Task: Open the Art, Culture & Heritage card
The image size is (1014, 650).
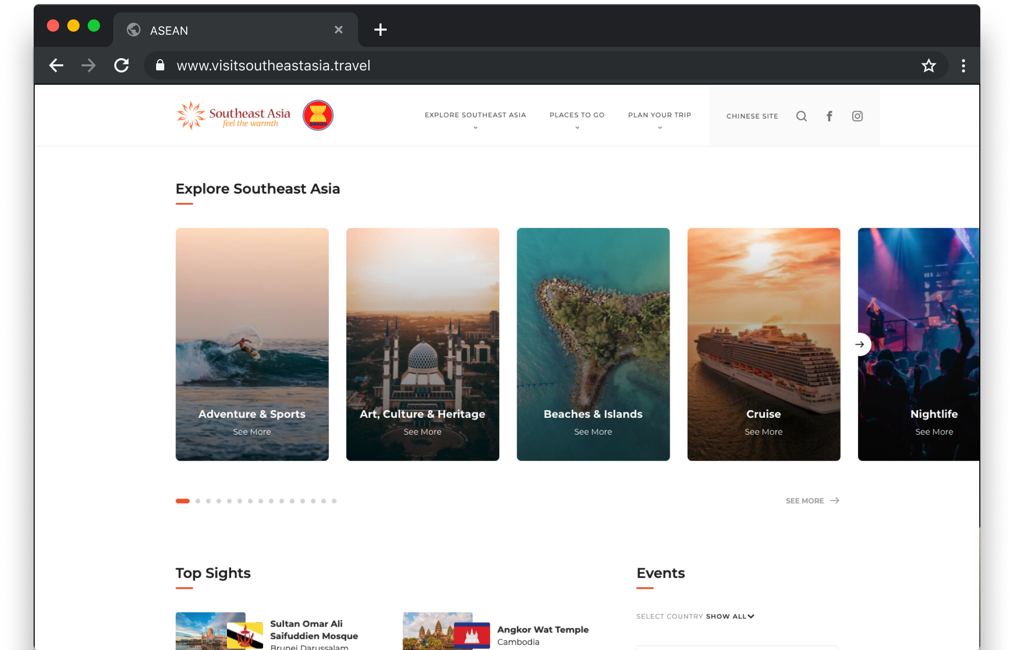Action: pyautogui.click(x=422, y=344)
